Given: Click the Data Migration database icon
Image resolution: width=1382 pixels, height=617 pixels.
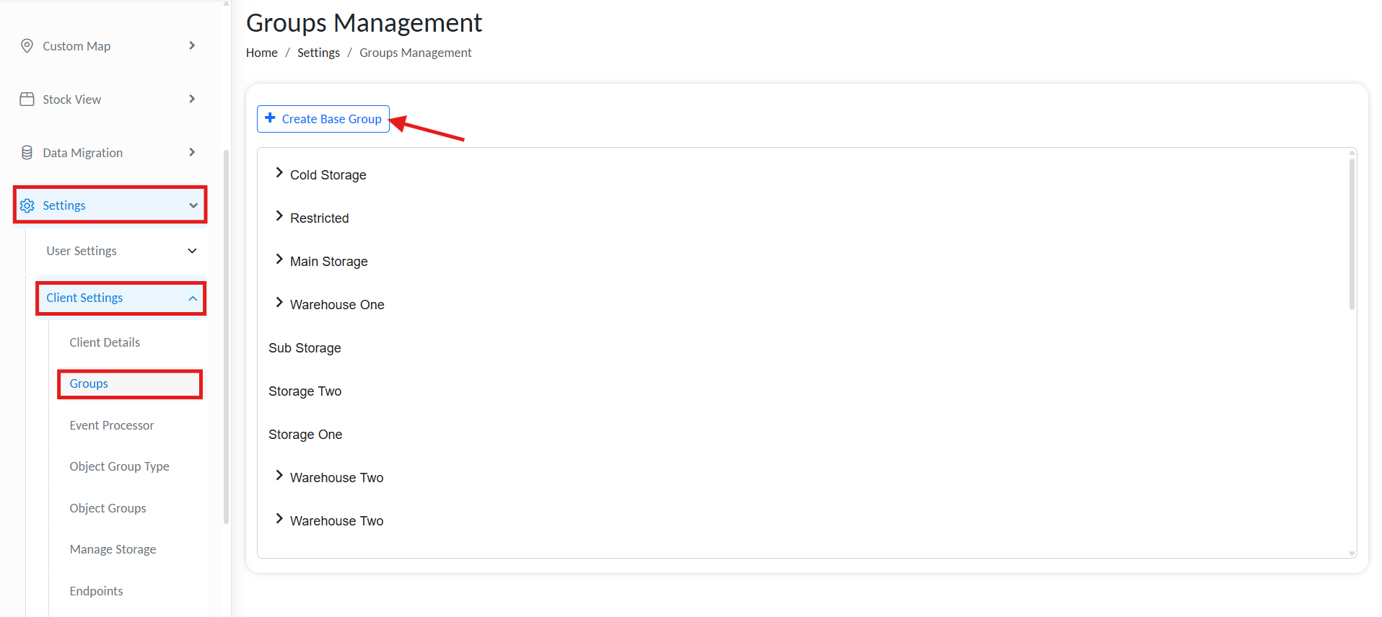Looking at the screenshot, I should [27, 153].
